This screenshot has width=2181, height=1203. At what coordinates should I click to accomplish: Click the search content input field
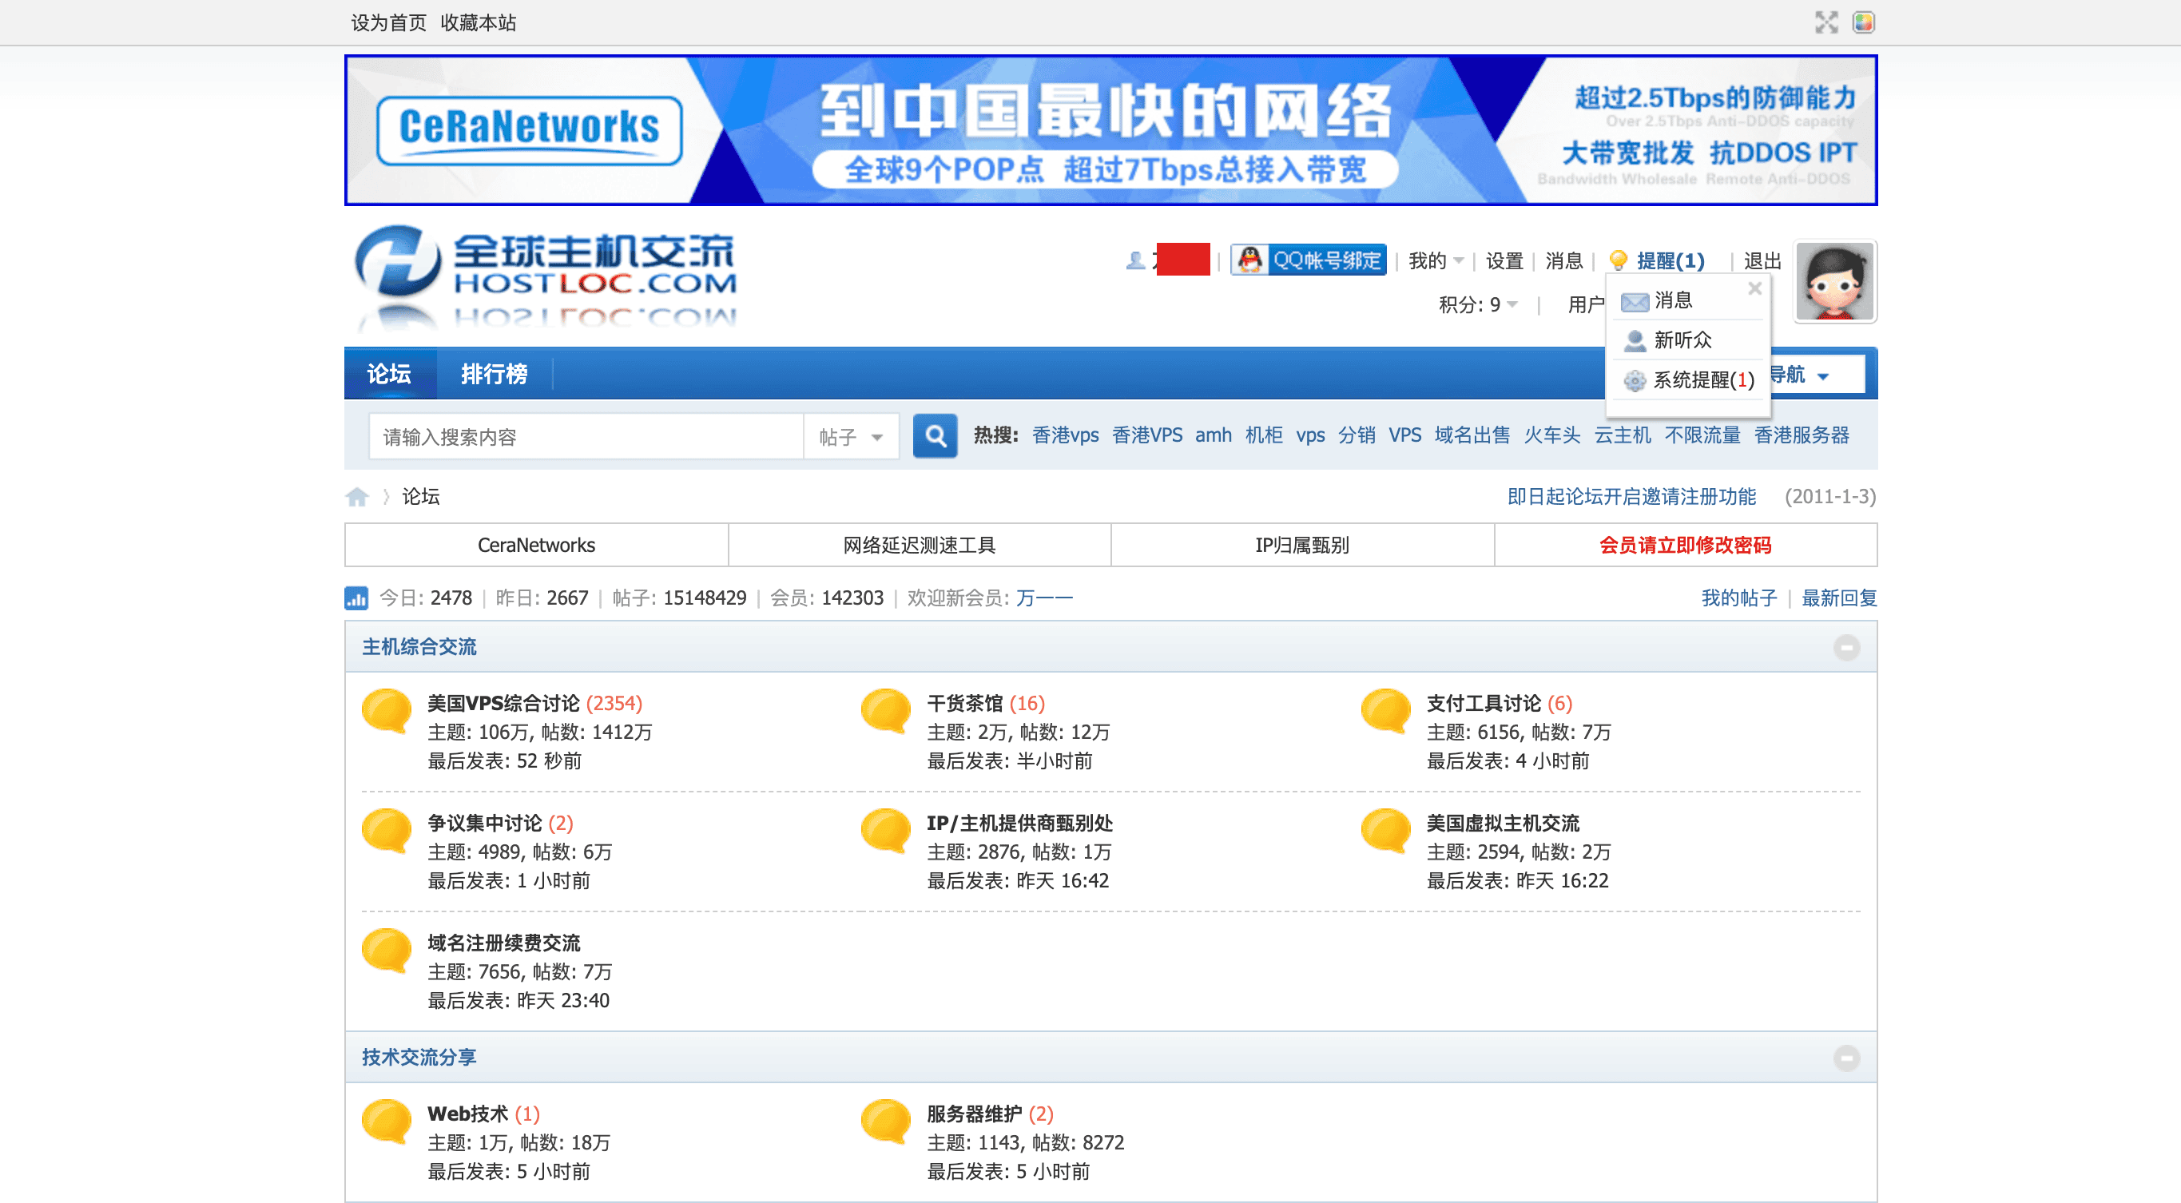click(x=586, y=437)
